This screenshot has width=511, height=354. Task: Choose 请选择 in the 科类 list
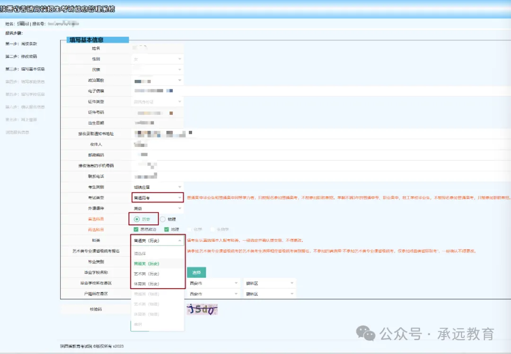pos(158,253)
